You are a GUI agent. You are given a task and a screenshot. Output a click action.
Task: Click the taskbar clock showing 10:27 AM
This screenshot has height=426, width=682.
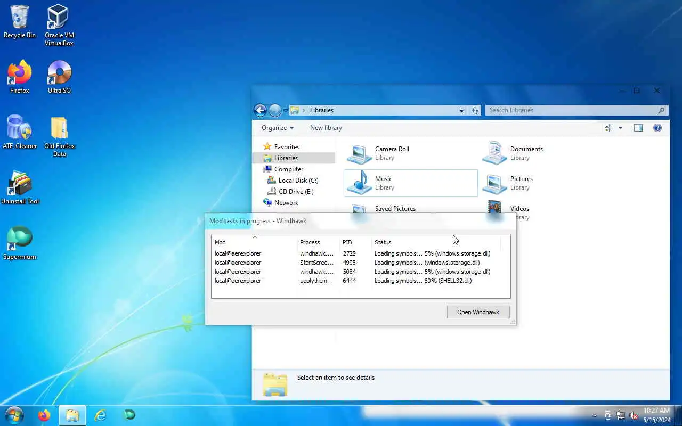(x=656, y=415)
